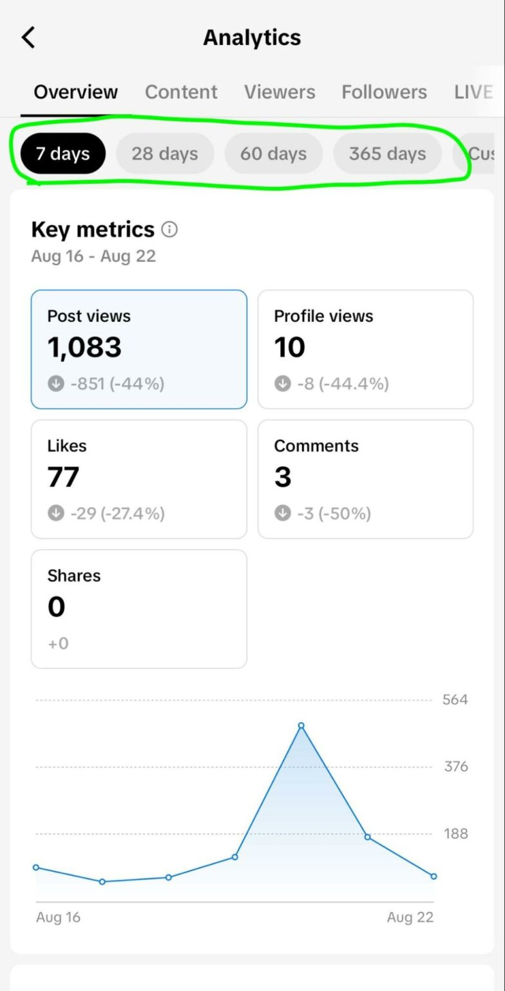Enable the 28 days time filter

[165, 154]
